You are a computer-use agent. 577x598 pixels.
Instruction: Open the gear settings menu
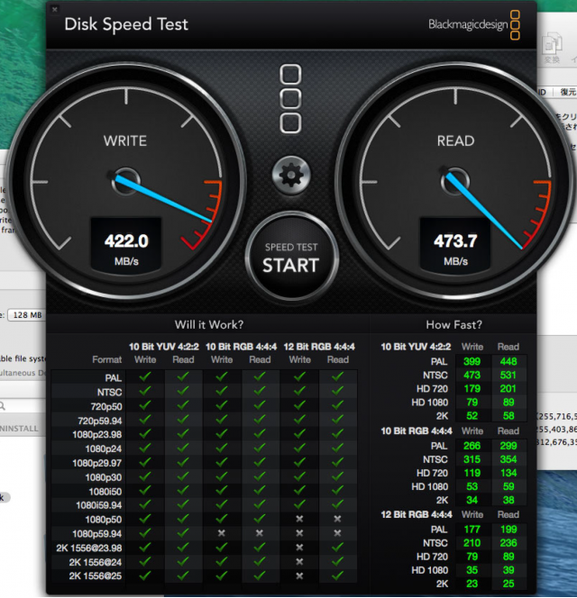(x=291, y=176)
